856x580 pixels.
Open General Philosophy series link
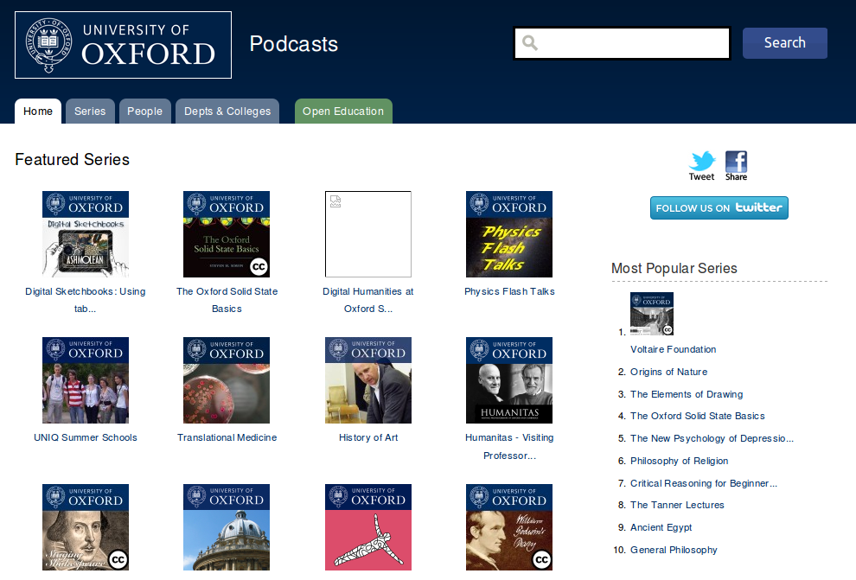pyautogui.click(x=674, y=550)
